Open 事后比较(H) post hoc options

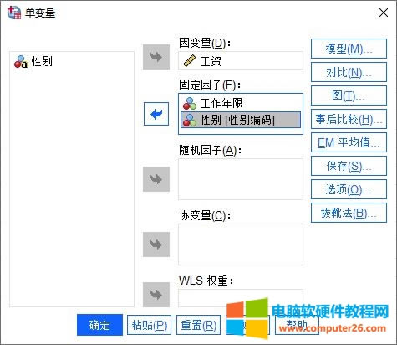tap(349, 119)
